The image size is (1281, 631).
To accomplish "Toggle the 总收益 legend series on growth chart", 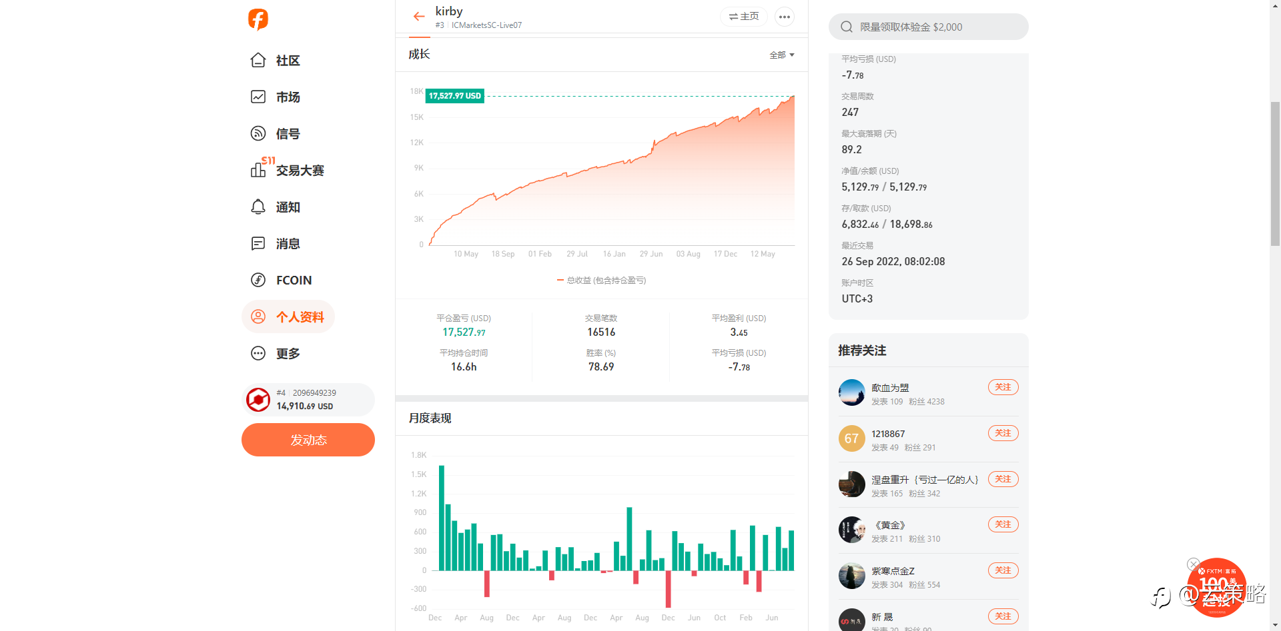I will 601,281.
